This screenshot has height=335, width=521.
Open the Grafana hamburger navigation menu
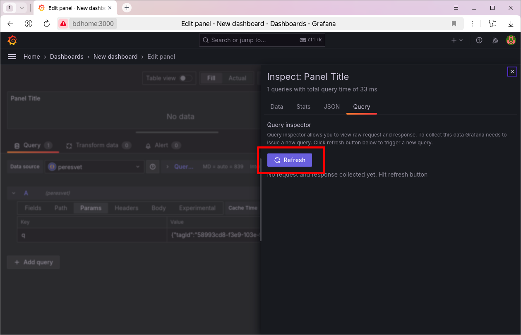12,57
